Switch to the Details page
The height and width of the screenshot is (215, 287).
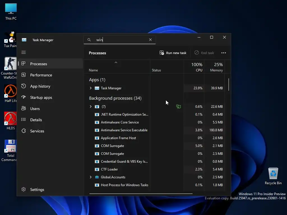51,120
